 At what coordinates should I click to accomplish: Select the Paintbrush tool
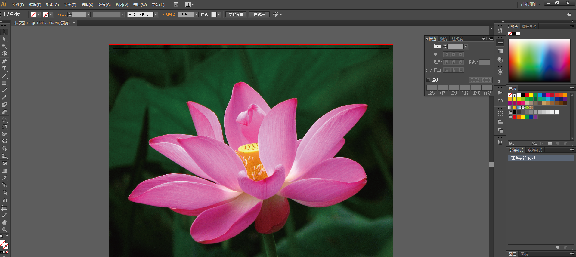[4, 90]
